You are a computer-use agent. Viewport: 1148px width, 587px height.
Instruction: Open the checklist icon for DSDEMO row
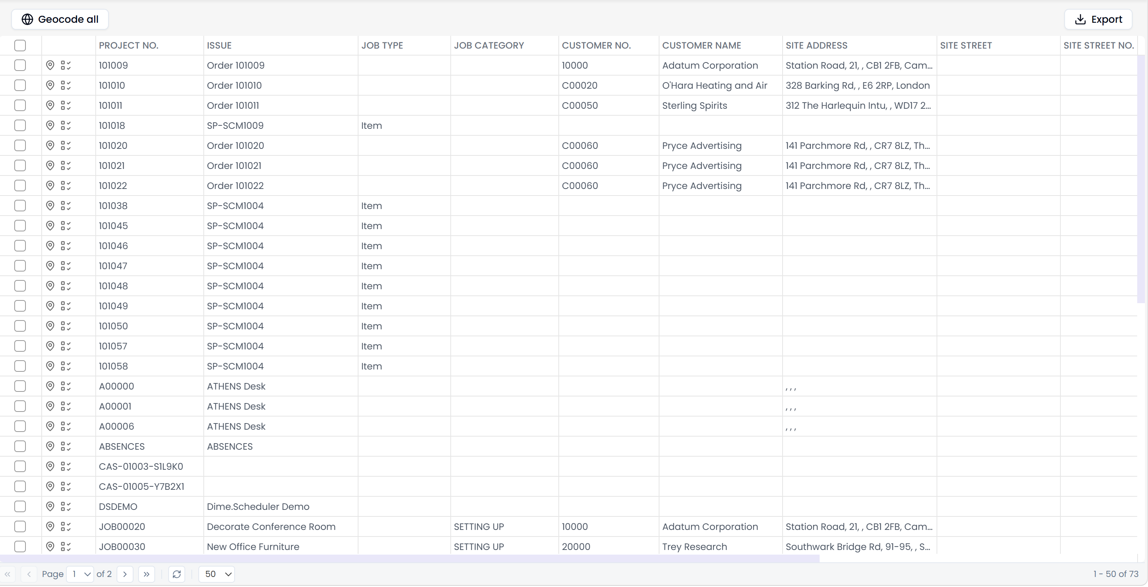66,506
